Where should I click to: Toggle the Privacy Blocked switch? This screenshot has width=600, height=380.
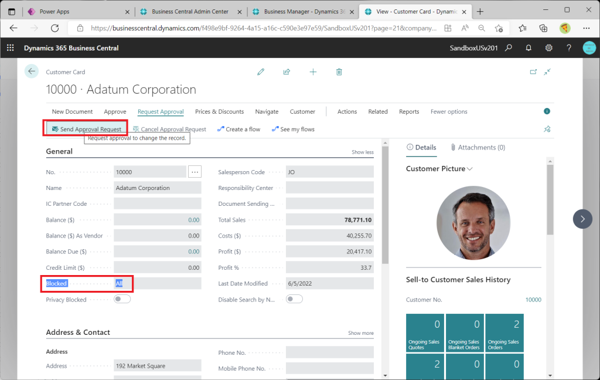[122, 299]
